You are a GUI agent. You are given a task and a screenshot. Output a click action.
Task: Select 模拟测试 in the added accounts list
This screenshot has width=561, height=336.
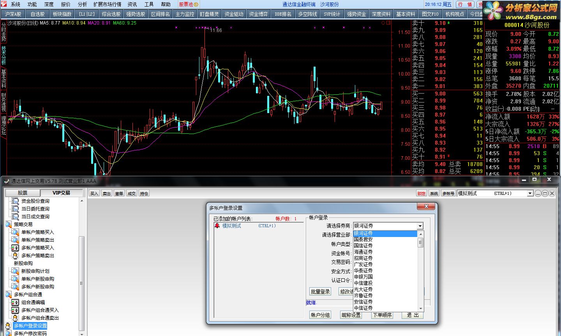pos(232,226)
